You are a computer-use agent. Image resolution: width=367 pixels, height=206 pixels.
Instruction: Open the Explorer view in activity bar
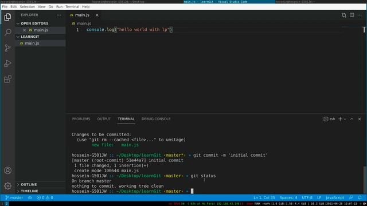7,17
